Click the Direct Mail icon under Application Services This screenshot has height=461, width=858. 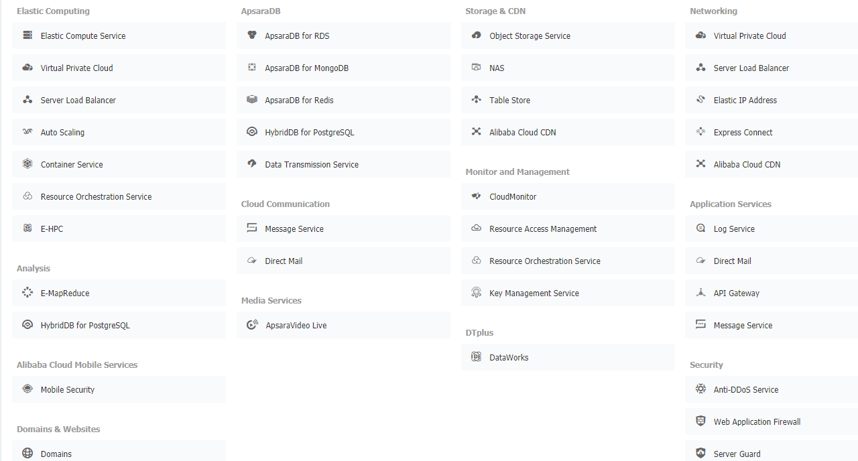pos(701,261)
